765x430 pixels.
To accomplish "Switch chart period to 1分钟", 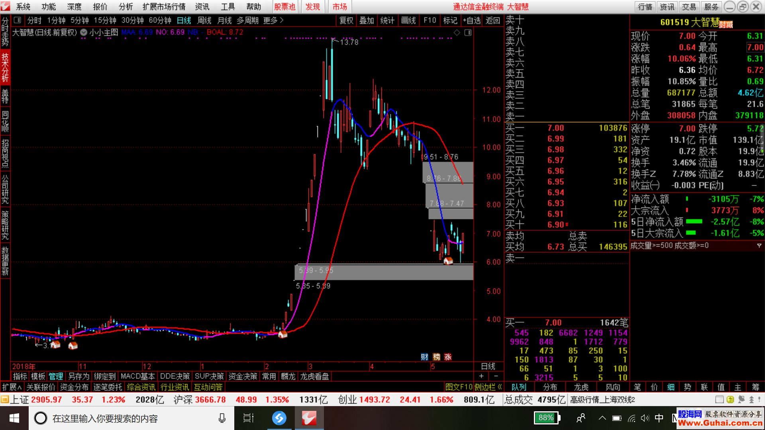I will point(56,20).
